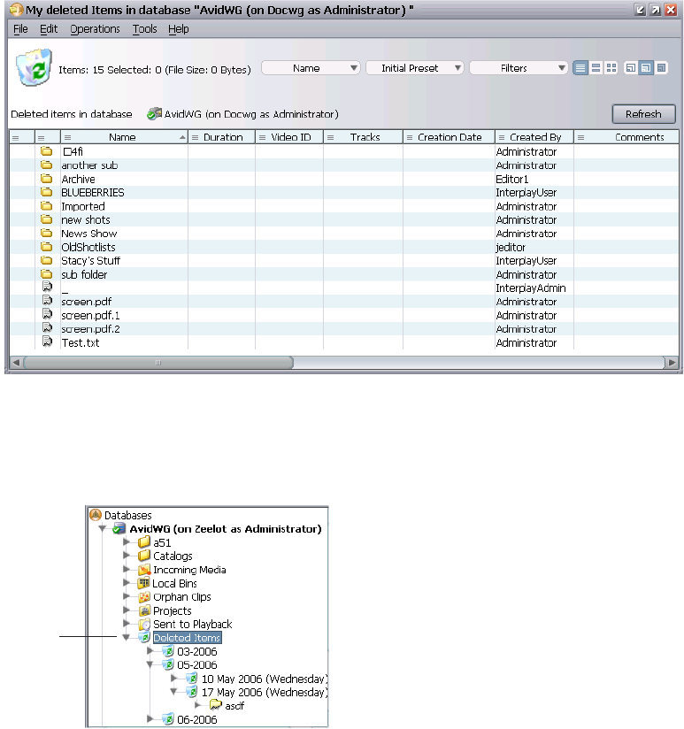Click the Databases root icon in the tree
684x729 pixels.
(x=96, y=515)
